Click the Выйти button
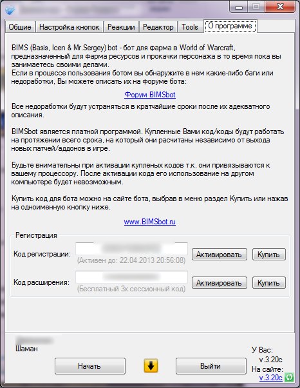 pyautogui.click(x=211, y=366)
